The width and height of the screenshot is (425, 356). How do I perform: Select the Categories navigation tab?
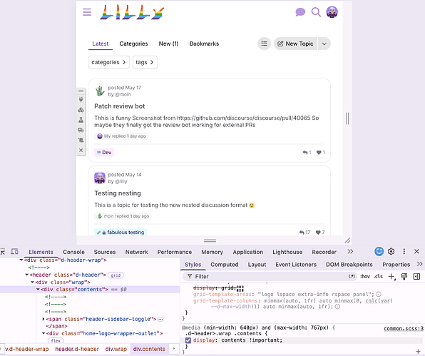coord(133,44)
